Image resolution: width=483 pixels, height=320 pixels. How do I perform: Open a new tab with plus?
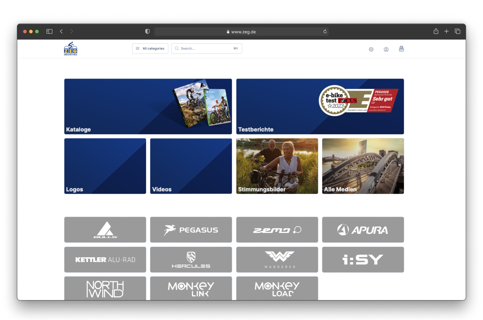[446, 31]
